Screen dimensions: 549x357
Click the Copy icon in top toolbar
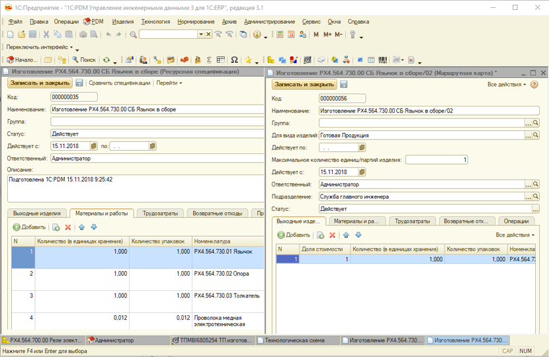click(x=58, y=34)
